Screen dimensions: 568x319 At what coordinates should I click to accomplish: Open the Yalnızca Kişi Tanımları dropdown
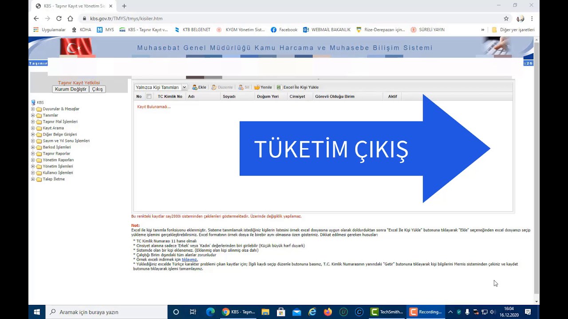point(161,87)
